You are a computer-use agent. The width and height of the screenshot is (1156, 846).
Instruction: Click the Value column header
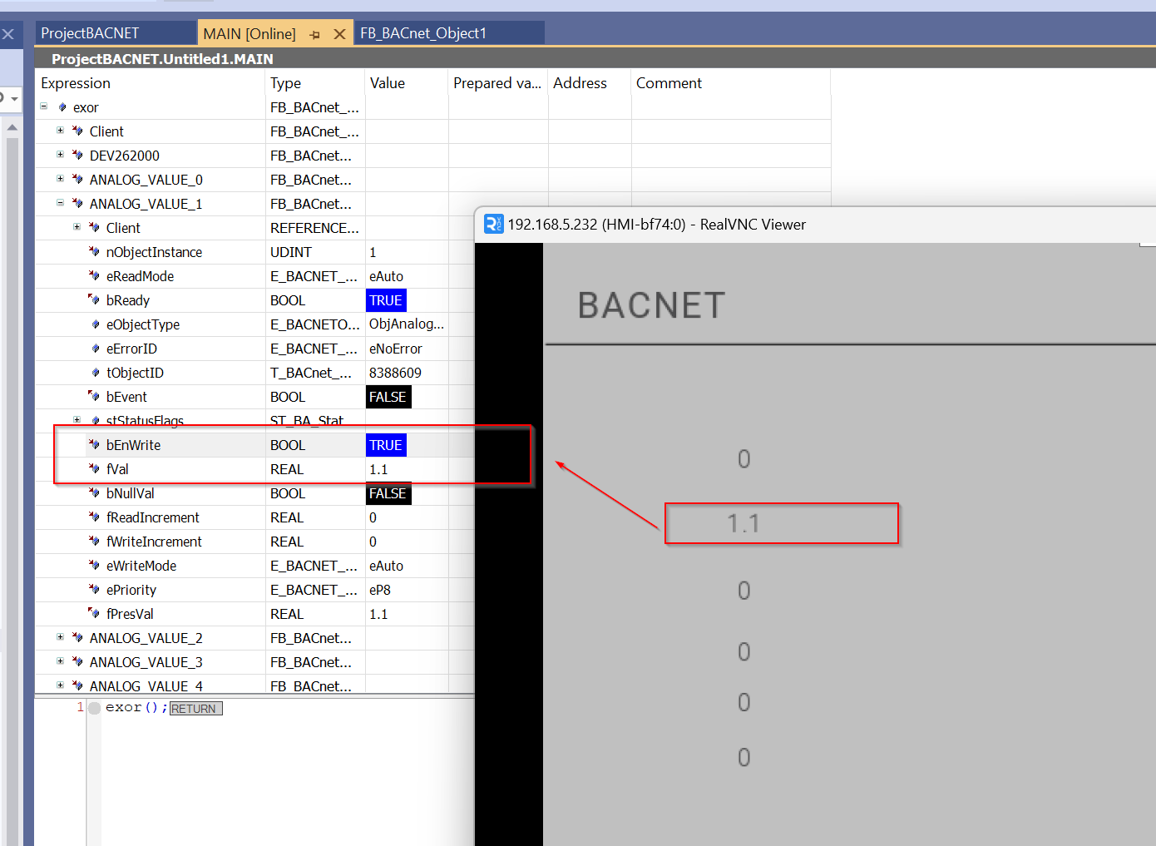click(x=407, y=83)
